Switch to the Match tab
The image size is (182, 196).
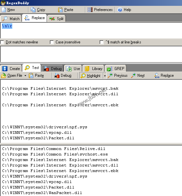(x=11, y=18)
